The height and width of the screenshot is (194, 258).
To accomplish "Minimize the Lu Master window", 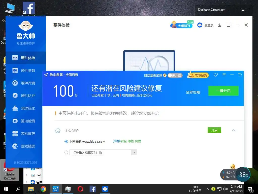I will click(237, 25).
